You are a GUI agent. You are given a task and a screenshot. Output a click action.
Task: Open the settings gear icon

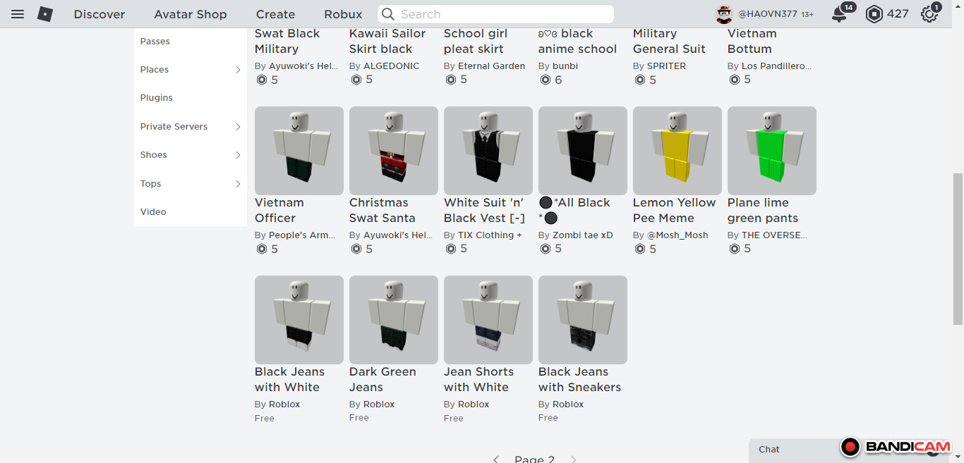click(x=929, y=14)
